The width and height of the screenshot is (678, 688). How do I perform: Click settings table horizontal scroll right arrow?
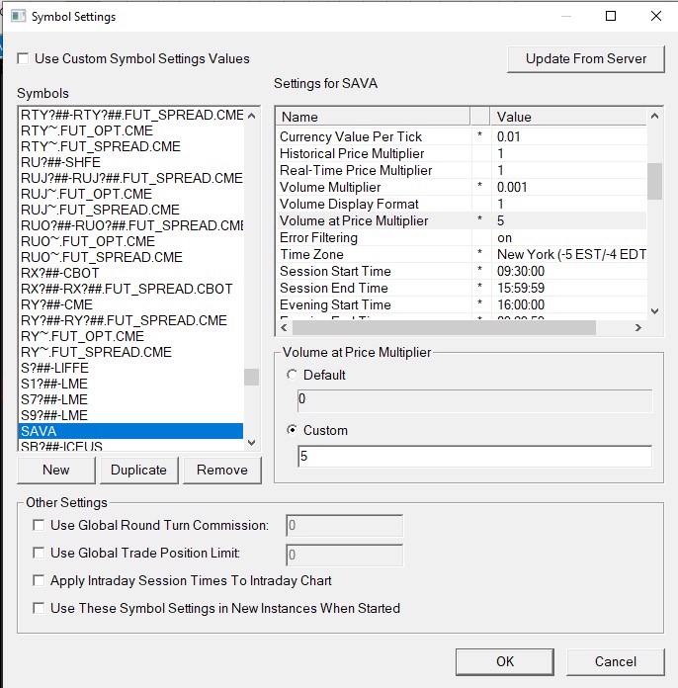tap(638, 328)
